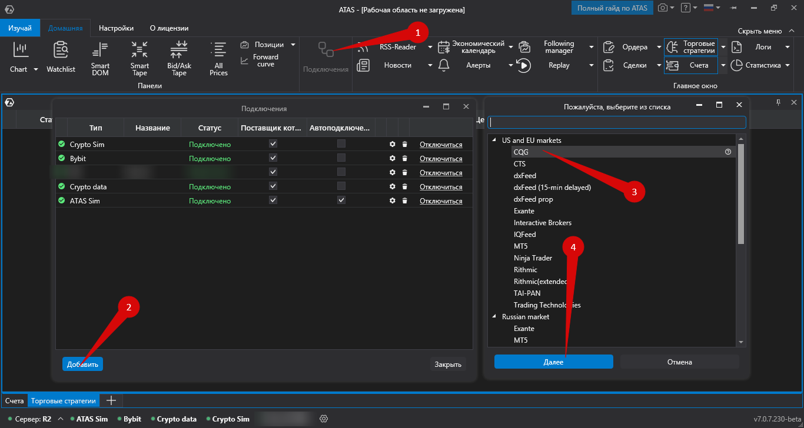Click the screenshot camera icon in title bar

tap(663, 8)
